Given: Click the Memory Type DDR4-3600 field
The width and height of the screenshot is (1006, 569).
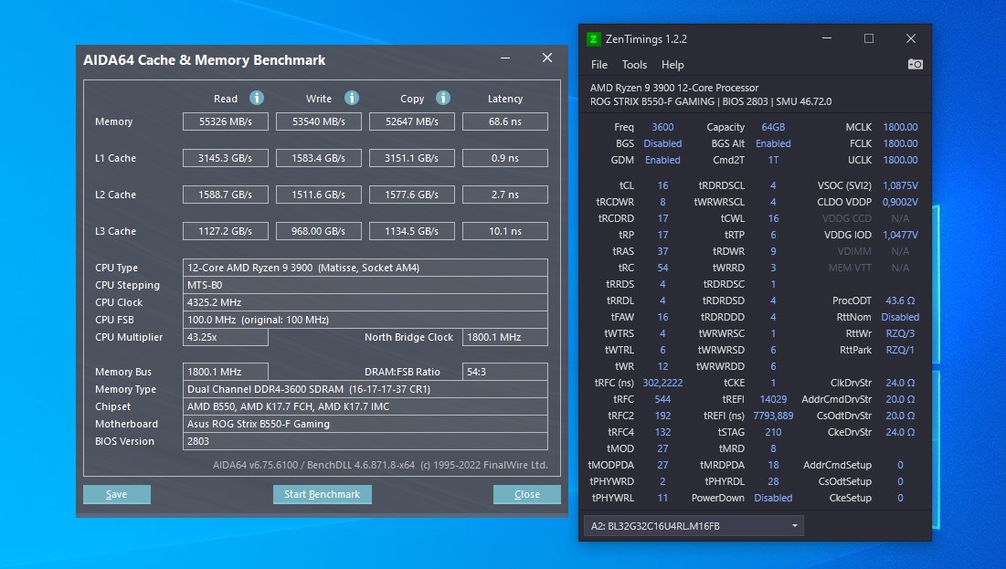Looking at the screenshot, I should [365, 389].
